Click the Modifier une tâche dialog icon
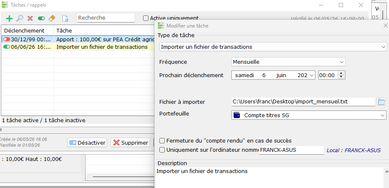389x188 pixels. click(x=161, y=25)
